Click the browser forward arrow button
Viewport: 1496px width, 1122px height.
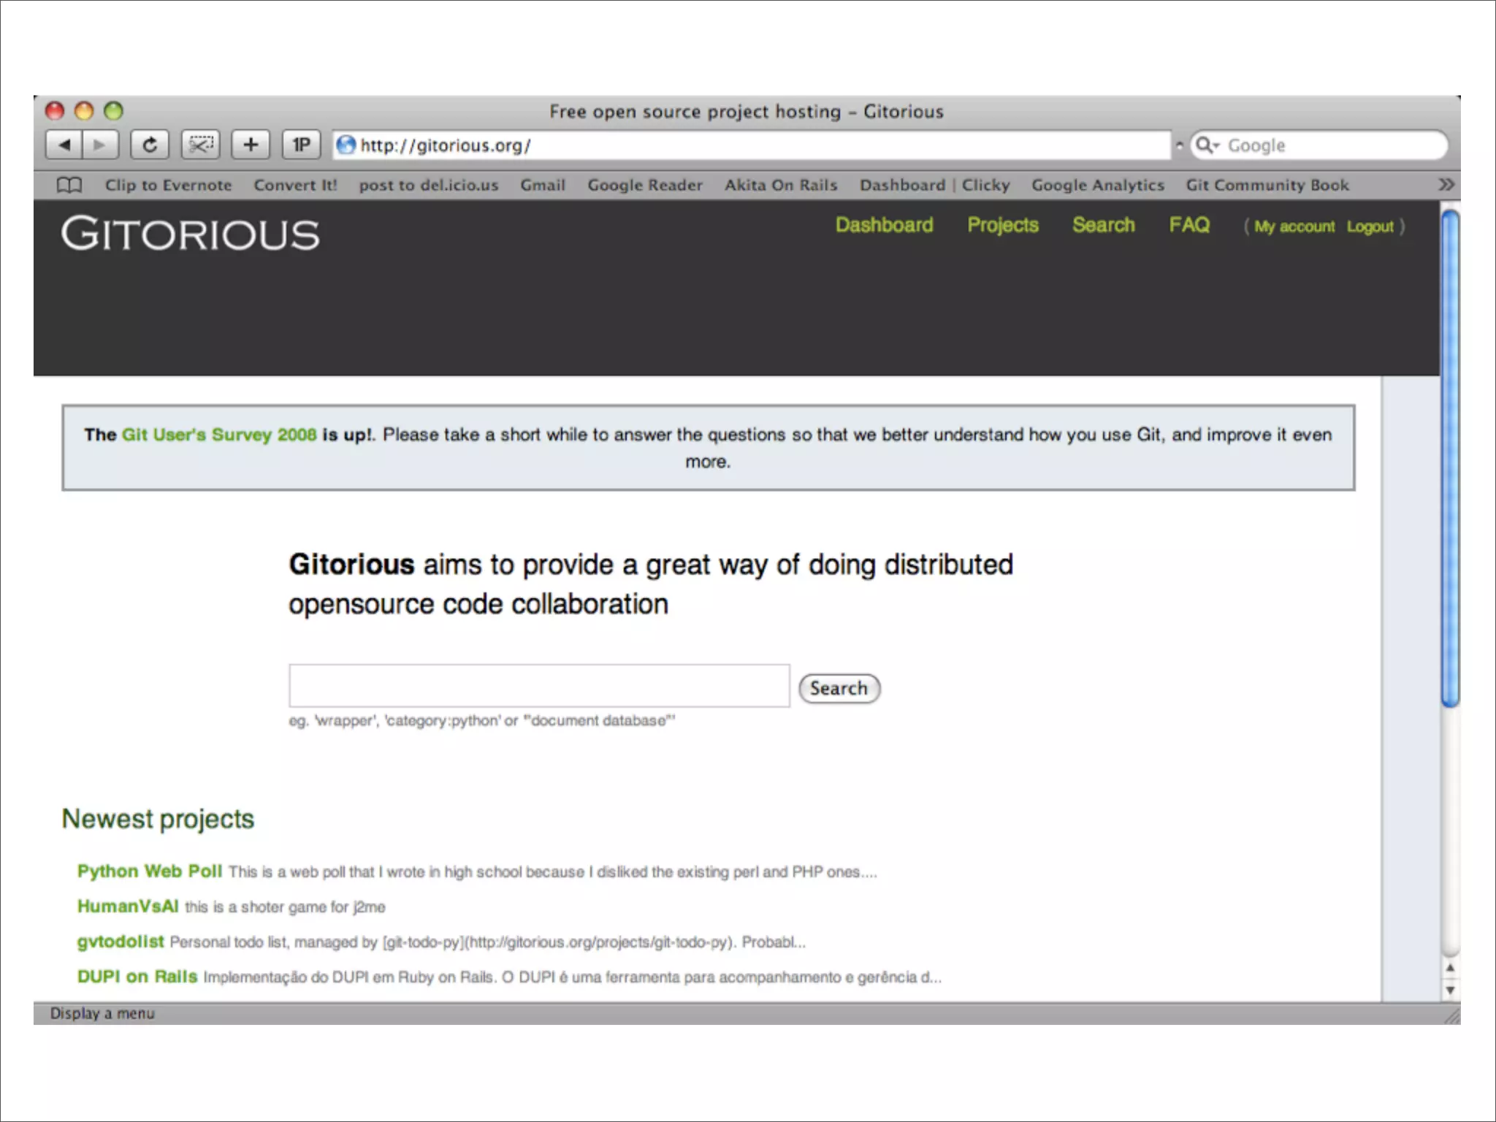(x=100, y=145)
